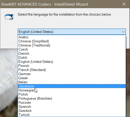Pick Turkish language option

[72, 115]
